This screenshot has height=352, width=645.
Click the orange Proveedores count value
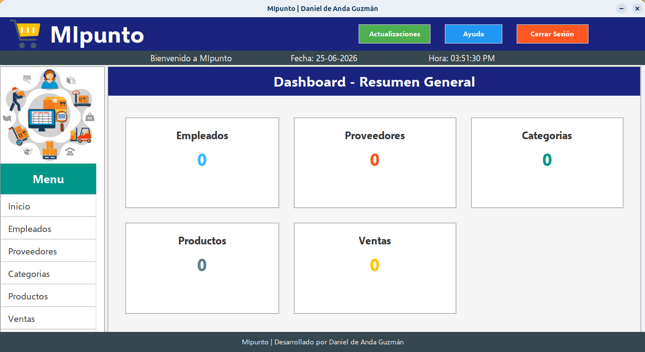[375, 160]
